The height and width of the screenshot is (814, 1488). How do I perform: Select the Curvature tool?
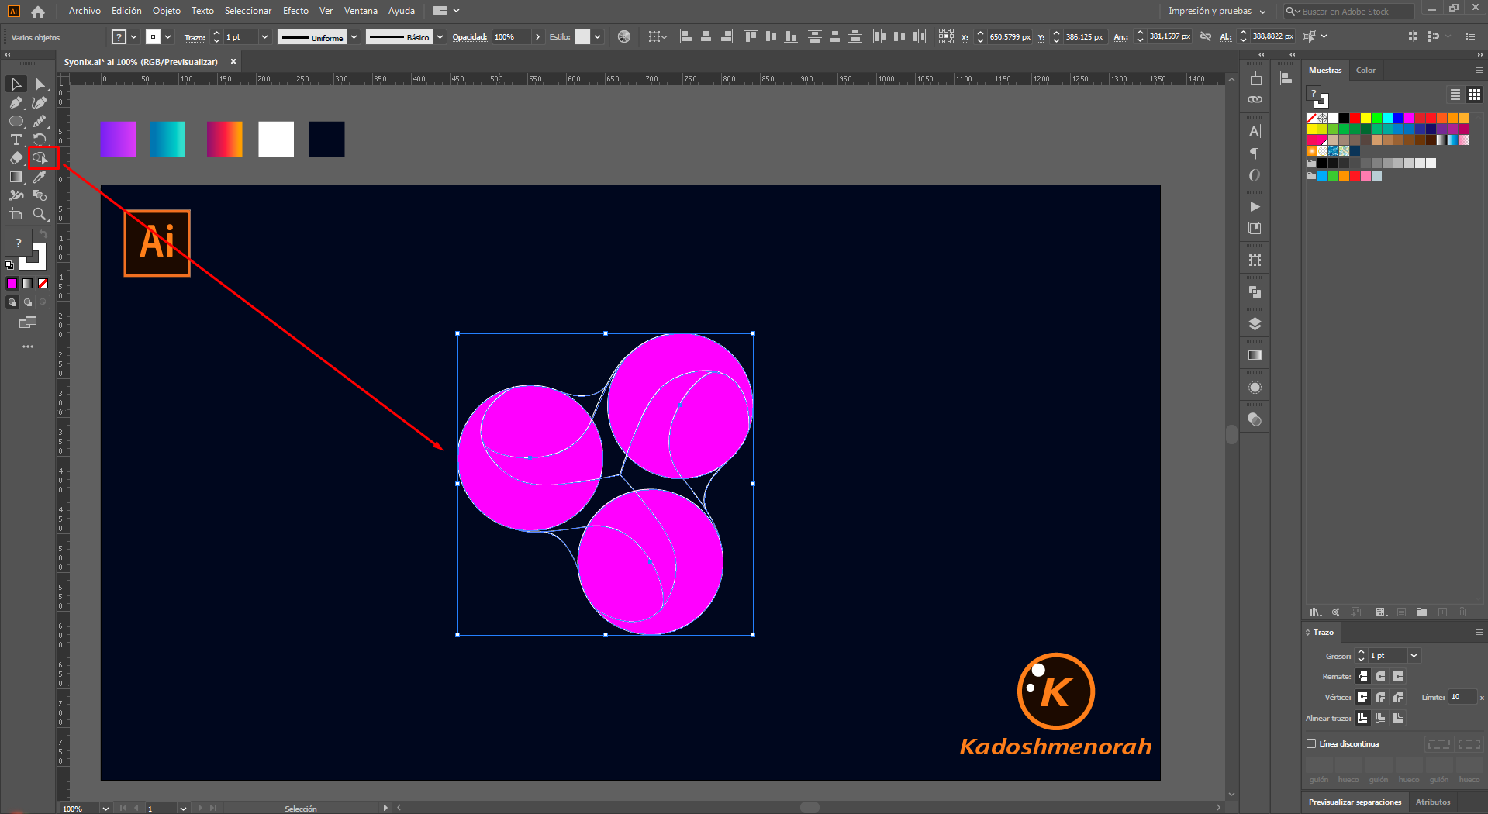coord(40,102)
